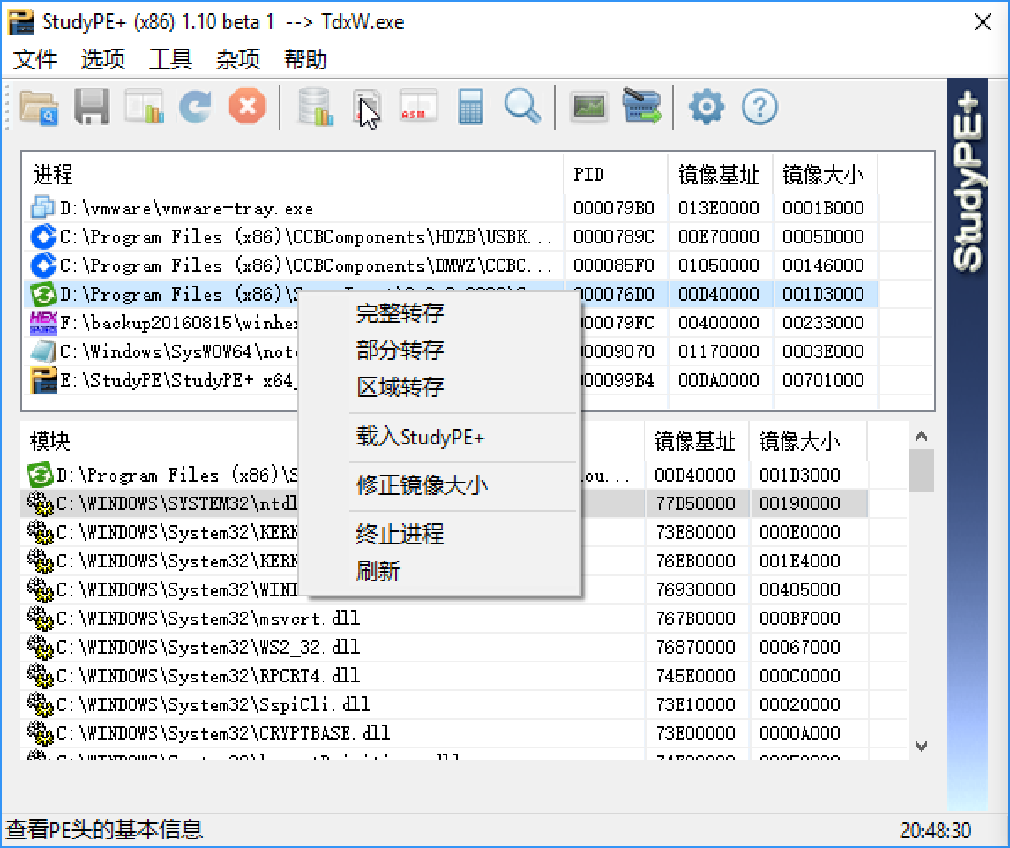Click the green monitor graph icon
Viewport: 1010px width, 848px height.
[589, 107]
